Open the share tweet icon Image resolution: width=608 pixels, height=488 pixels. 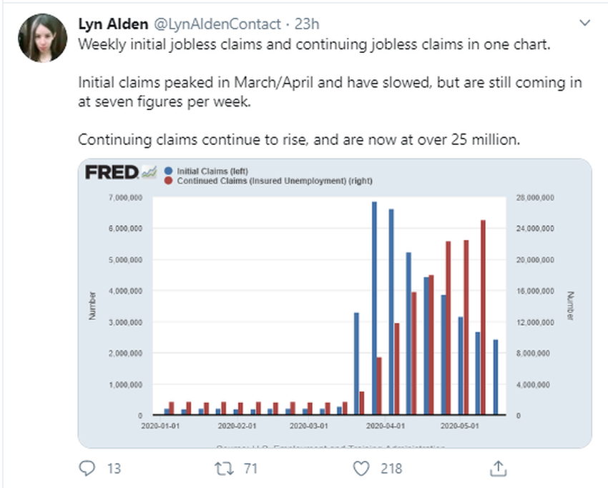click(499, 469)
